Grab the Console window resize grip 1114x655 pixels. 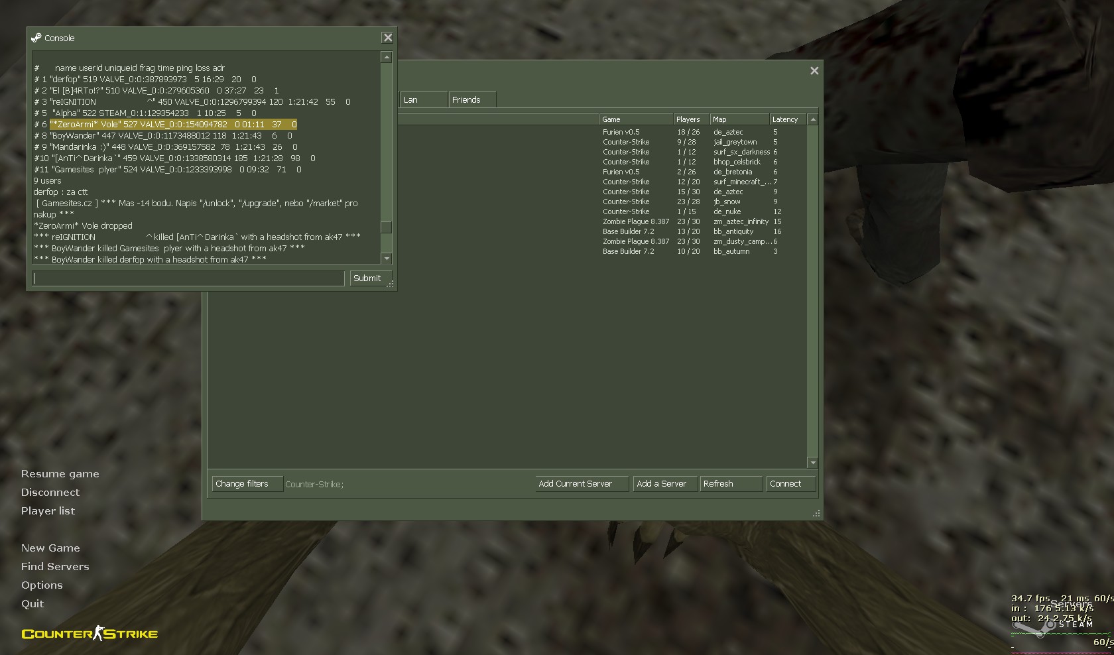(x=391, y=284)
